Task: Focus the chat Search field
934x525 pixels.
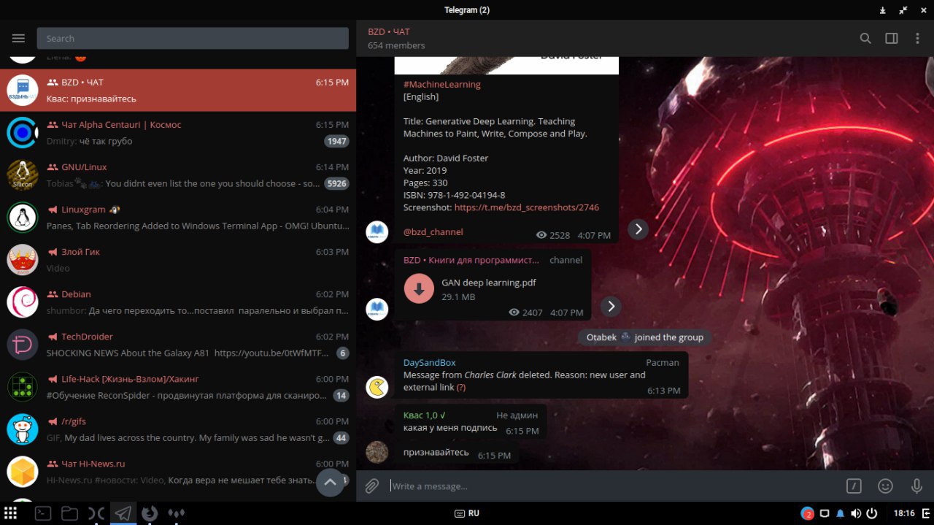Action: (x=193, y=39)
